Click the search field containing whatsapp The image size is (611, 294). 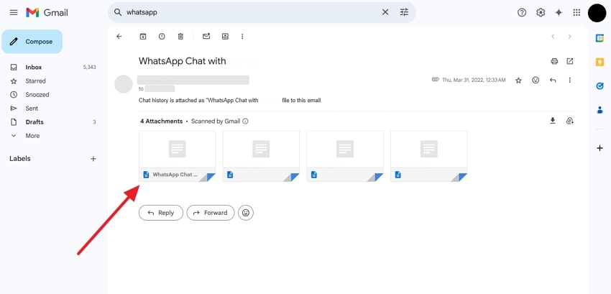(x=248, y=12)
